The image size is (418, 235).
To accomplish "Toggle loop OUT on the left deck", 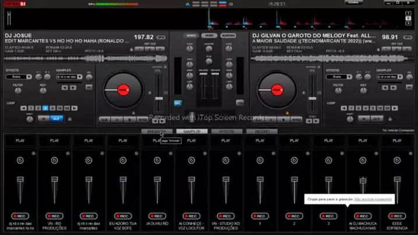I will click(x=57, y=119).
